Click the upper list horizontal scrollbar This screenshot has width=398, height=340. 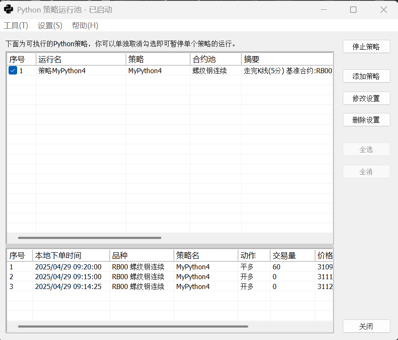pos(90,238)
